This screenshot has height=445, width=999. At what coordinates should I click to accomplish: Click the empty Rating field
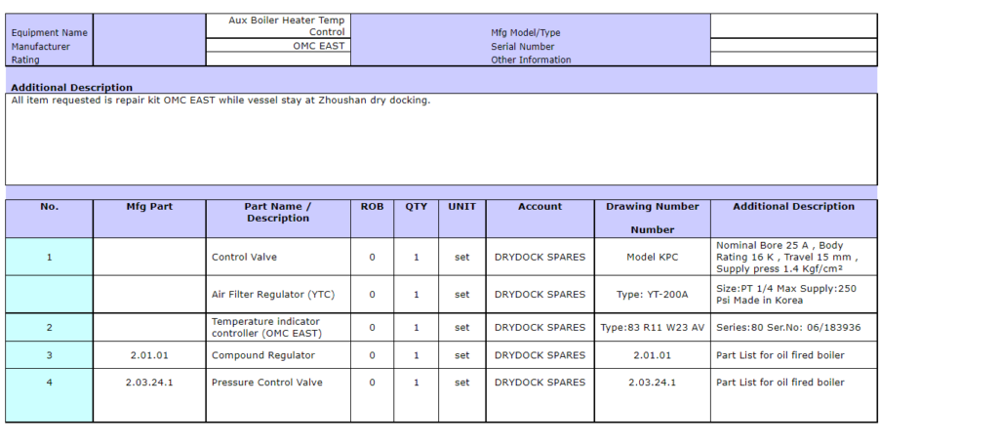tap(278, 60)
